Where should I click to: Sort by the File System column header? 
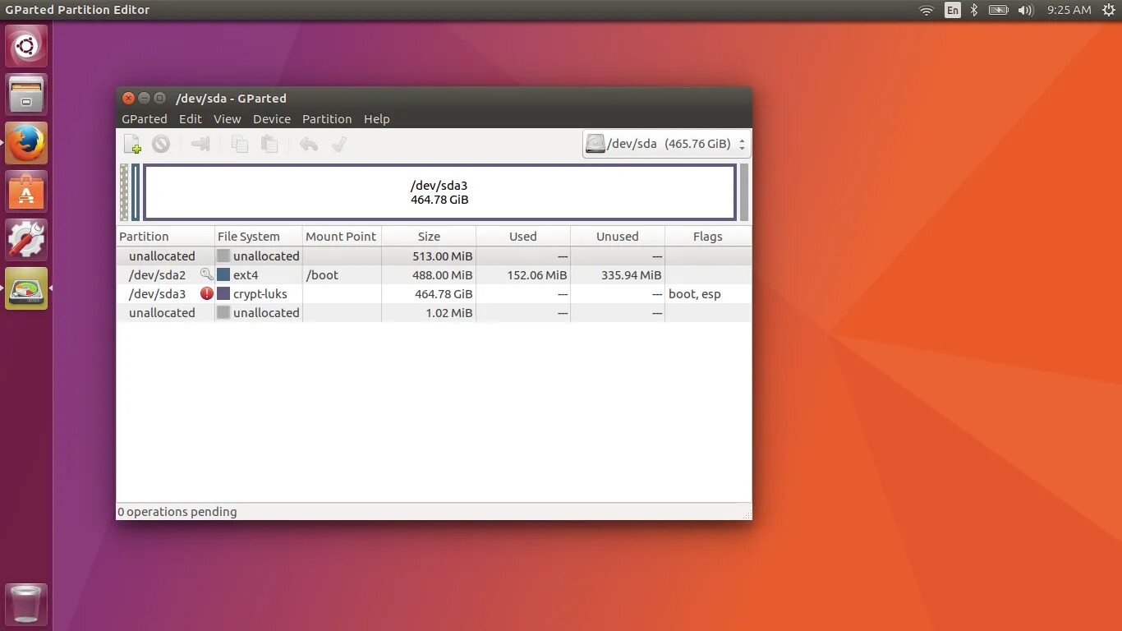pos(258,236)
